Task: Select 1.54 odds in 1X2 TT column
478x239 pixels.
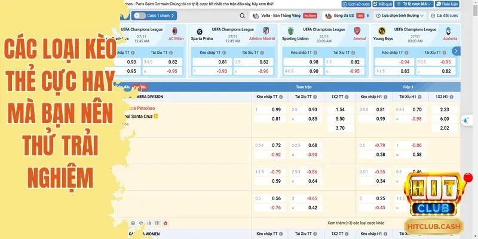Action: tap(341, 110)
